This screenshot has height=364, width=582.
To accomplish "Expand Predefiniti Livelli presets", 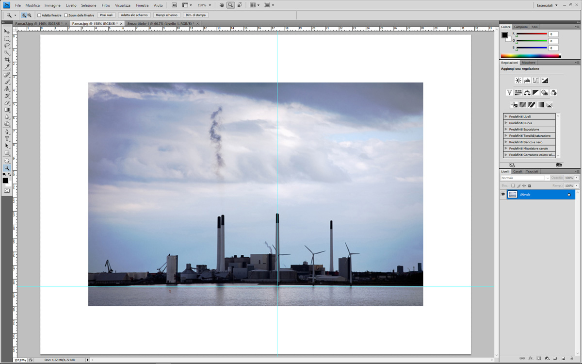I will pyautogui.click(x=506, y=116).
